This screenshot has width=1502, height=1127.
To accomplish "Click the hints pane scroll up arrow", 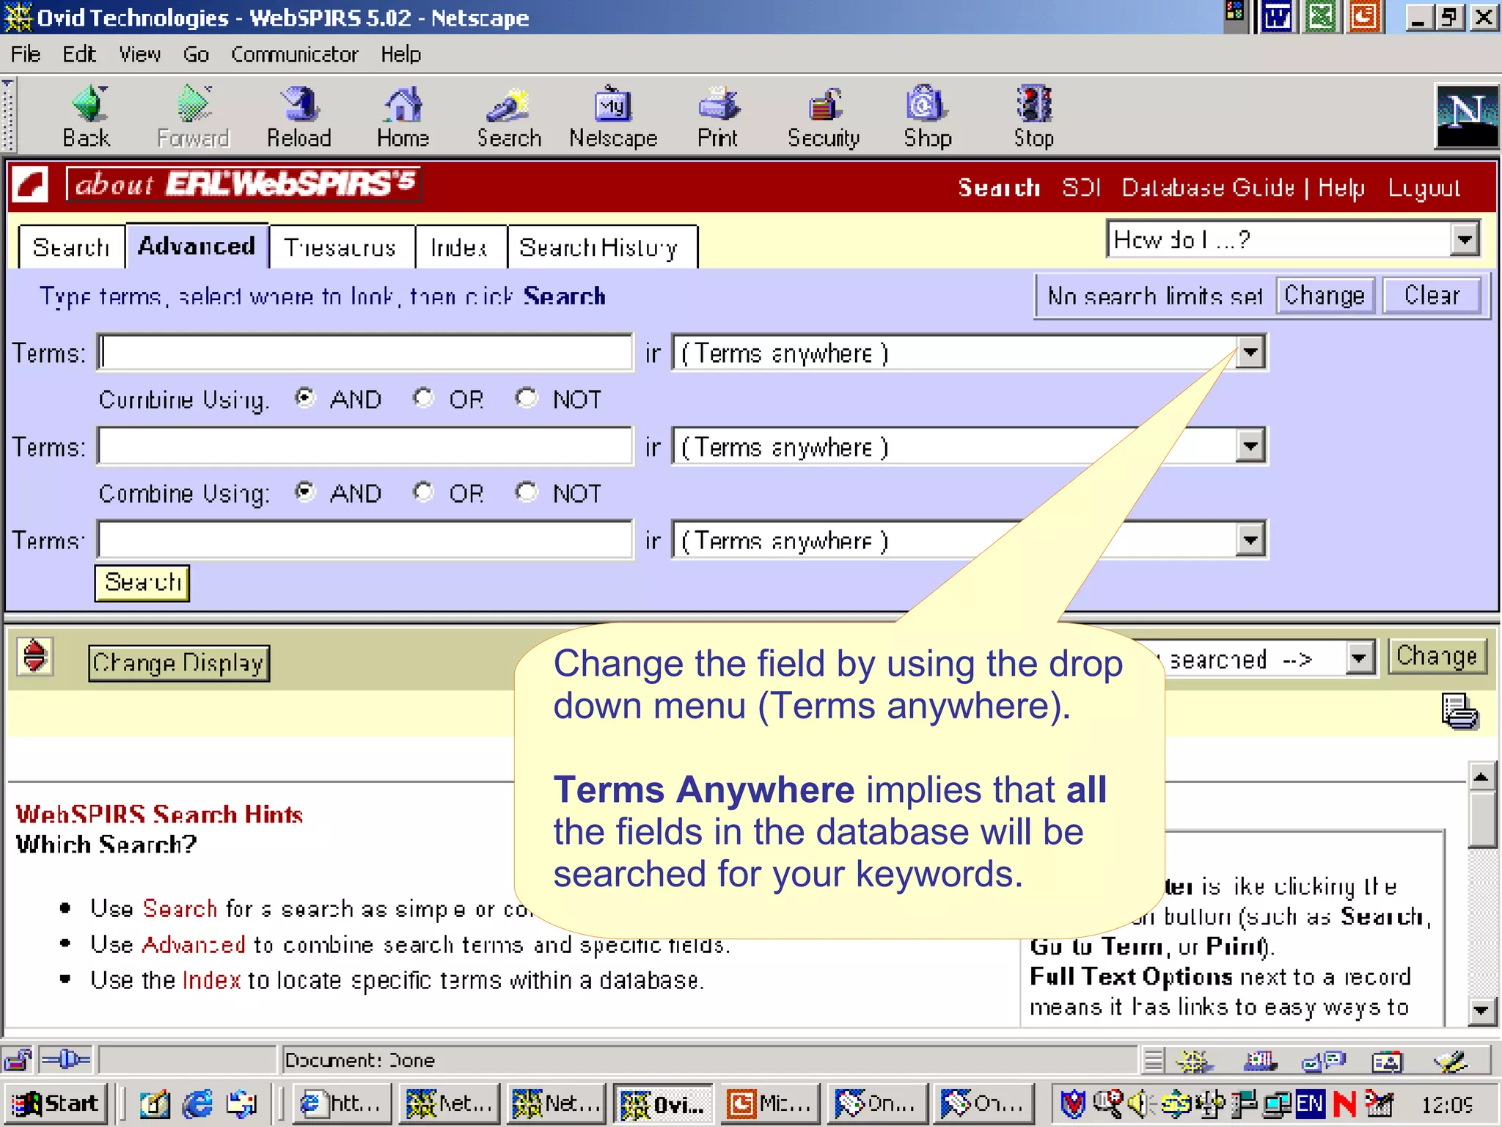I will [x=1481, y=776].
